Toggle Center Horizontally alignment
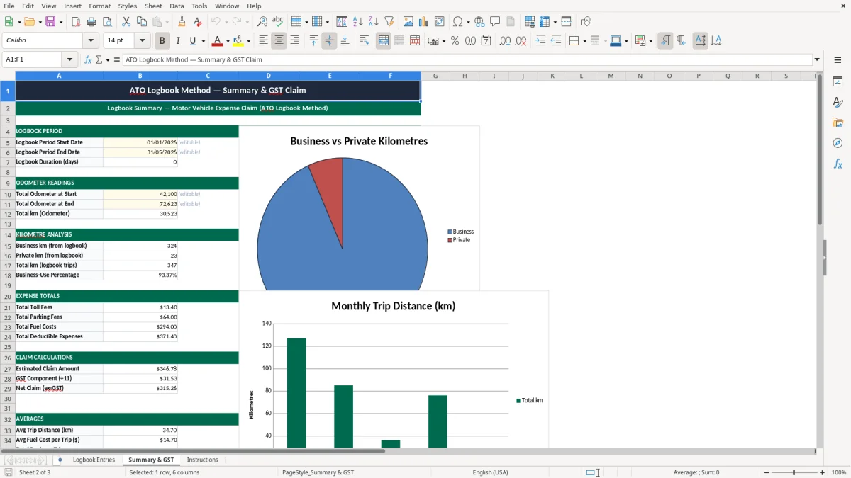 (x=279, y=41)
